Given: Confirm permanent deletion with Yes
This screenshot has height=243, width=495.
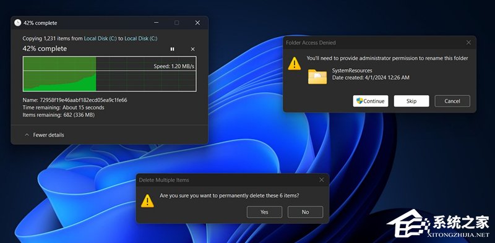Looking at the screenshot, I should tap(264, 211).
